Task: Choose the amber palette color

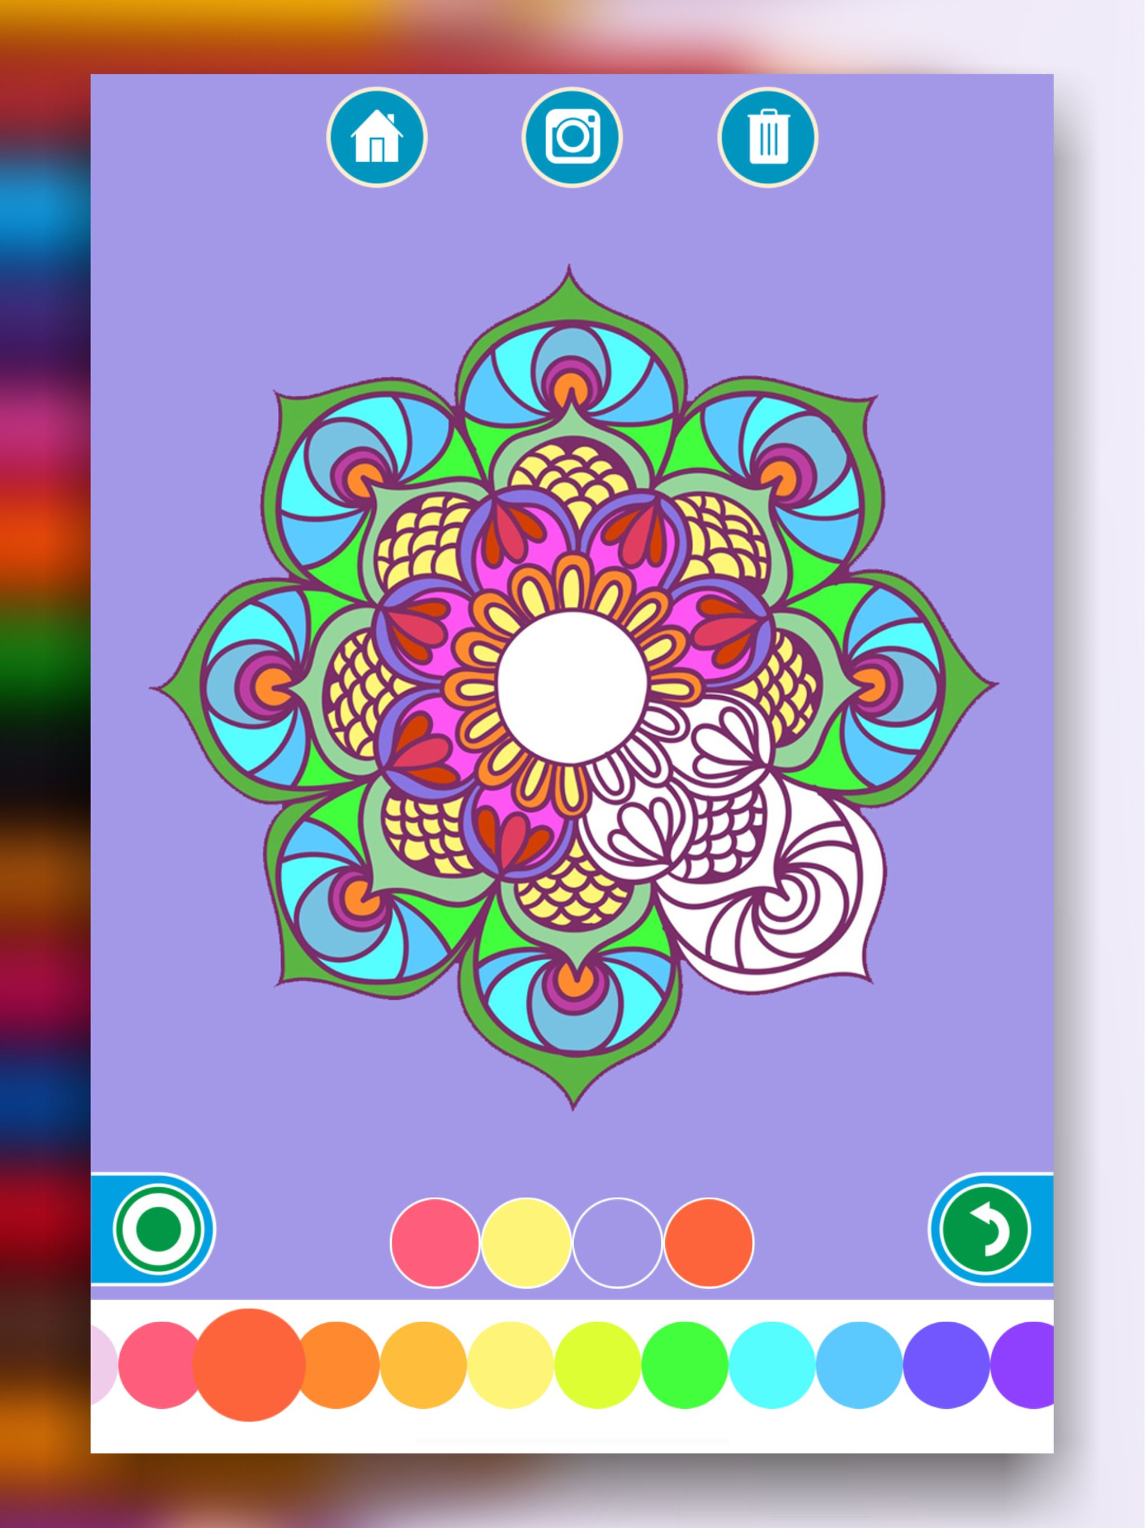Action: pyautogui.click(x=423, y=1365)
